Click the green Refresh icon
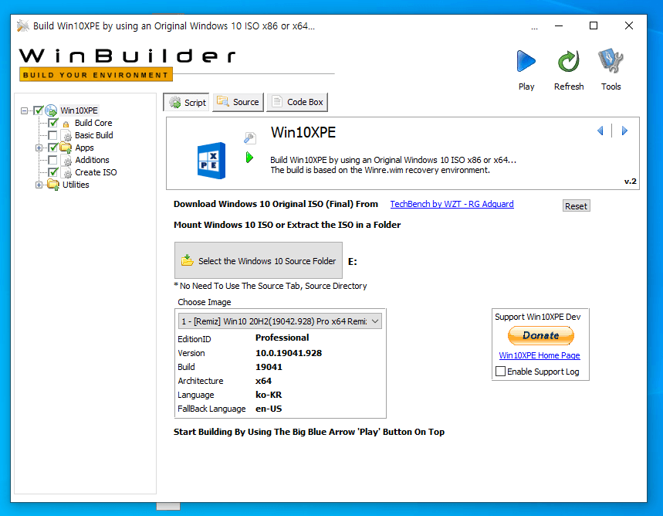This screenshot has width=663, height=516. click(568, 61)
